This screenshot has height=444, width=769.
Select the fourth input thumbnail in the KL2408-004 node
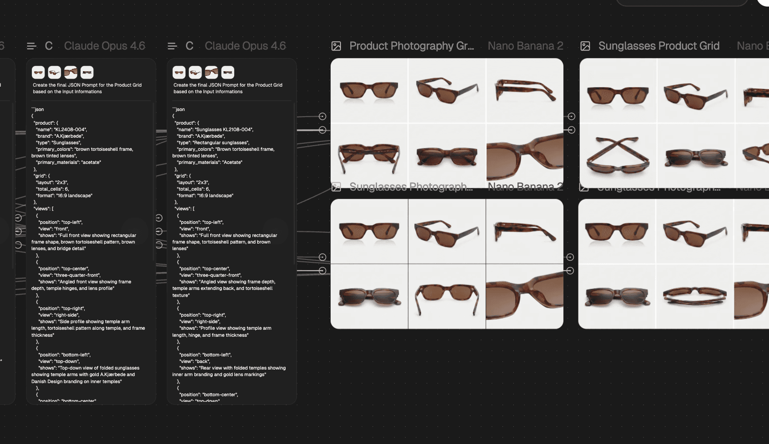tap(87, 72)
